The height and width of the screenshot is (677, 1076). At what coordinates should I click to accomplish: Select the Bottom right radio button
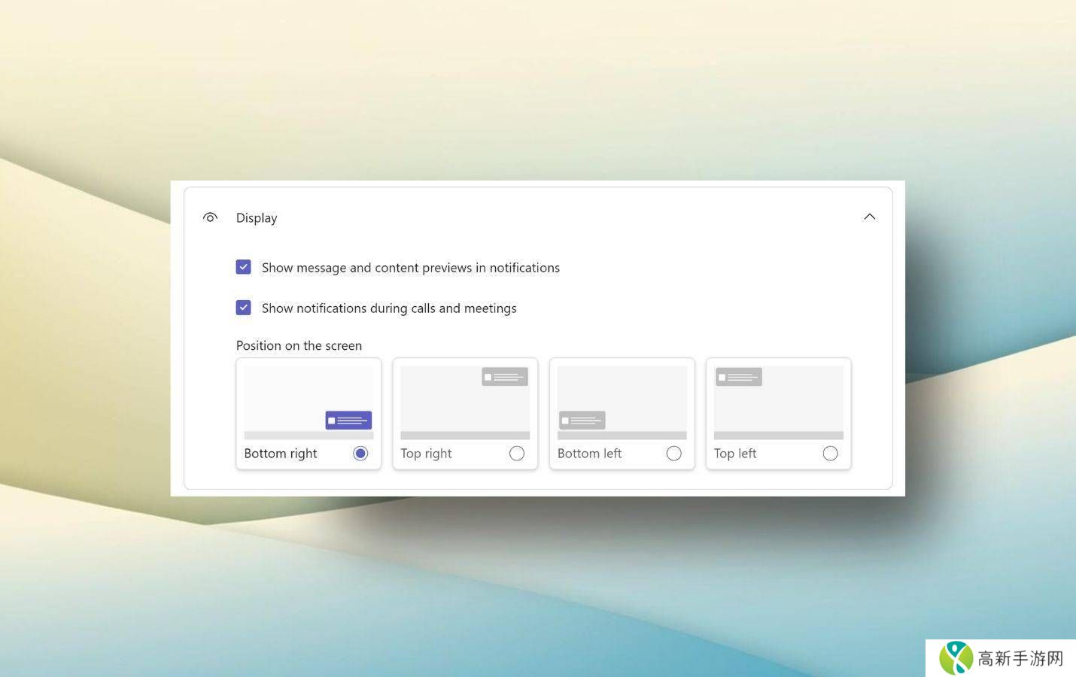(x=360, y=453)
